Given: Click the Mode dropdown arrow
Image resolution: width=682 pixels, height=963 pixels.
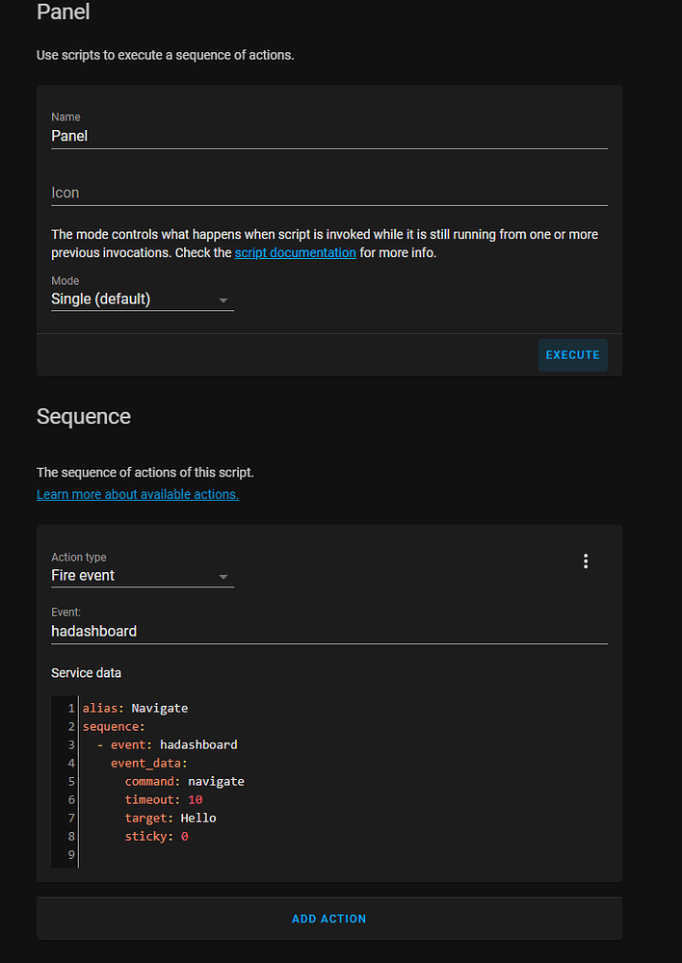Looking at the screenshot, I should pos(223,299).
